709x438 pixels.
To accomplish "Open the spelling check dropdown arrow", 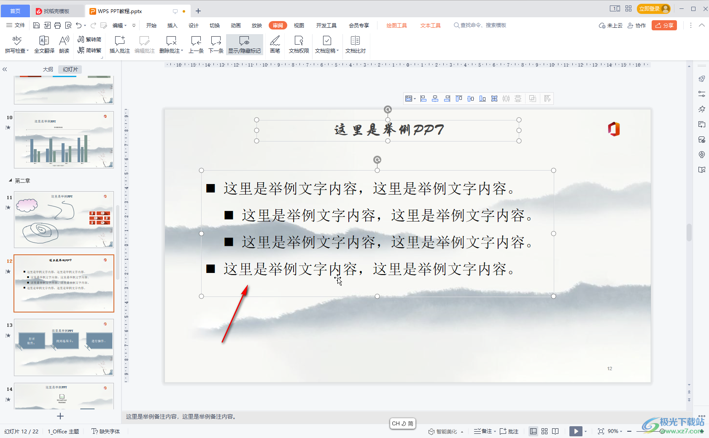I will pyautogui.click(x=27, y=51).
